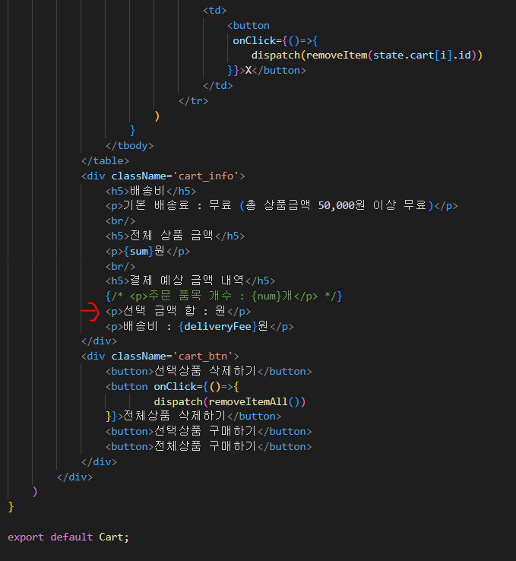Place cursor on the removeItem function name
The width and height of the screenshot is (516, 561).
coord(337,55)
